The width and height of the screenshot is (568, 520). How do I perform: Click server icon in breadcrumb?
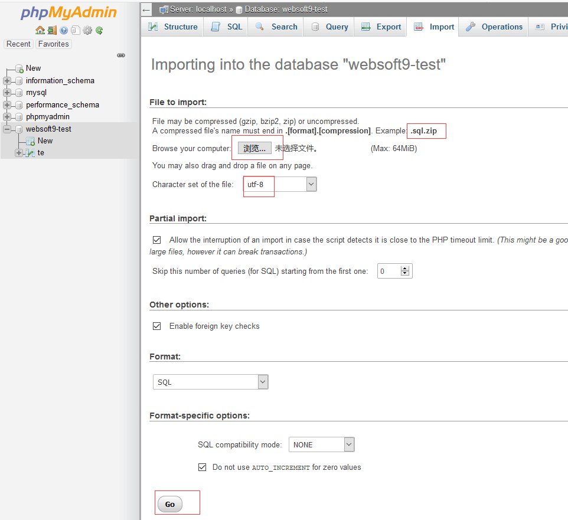164,10
